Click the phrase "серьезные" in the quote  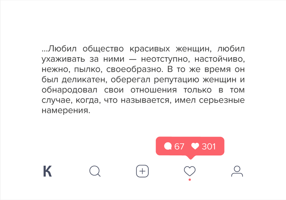[x=222, y=100]
